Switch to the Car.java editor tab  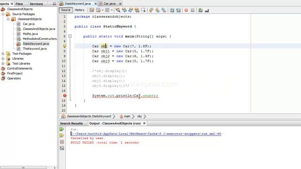coord(110,4)
